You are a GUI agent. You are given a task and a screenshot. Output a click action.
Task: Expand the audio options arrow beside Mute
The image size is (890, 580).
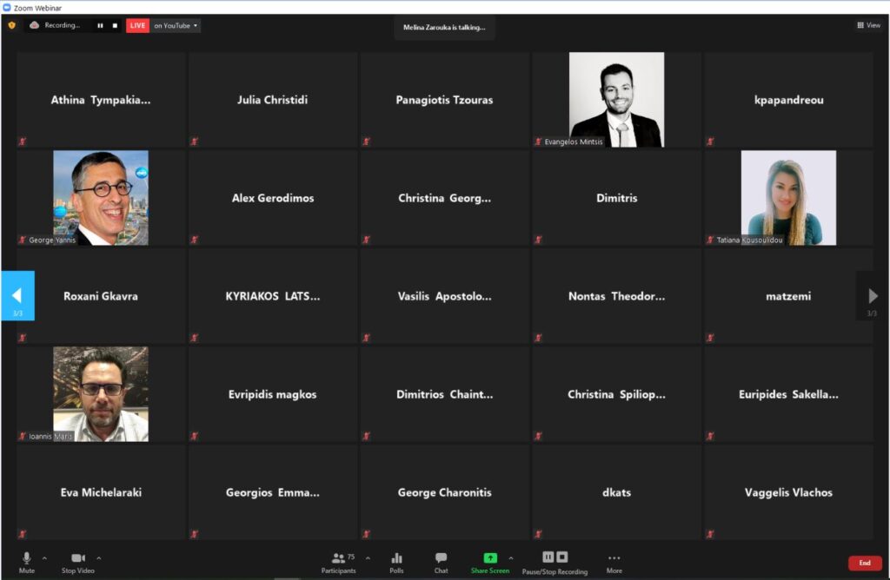tap(45, 557)
